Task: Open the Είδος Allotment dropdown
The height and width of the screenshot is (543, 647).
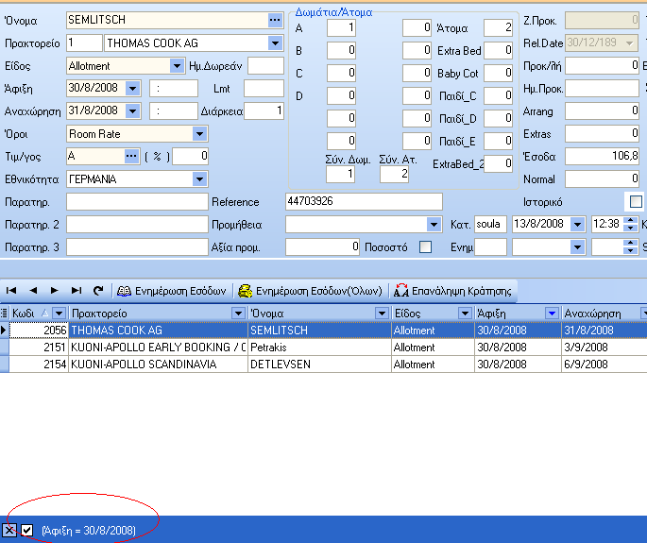Action: click(177, 65)
